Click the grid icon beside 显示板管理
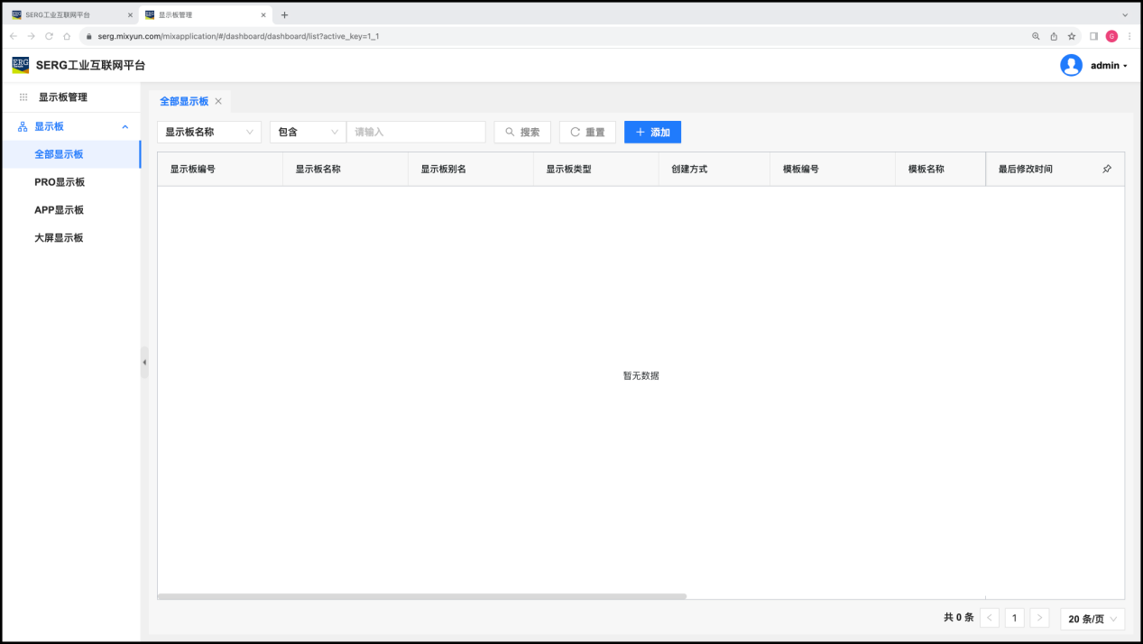1143x644 pixels. 23,97
